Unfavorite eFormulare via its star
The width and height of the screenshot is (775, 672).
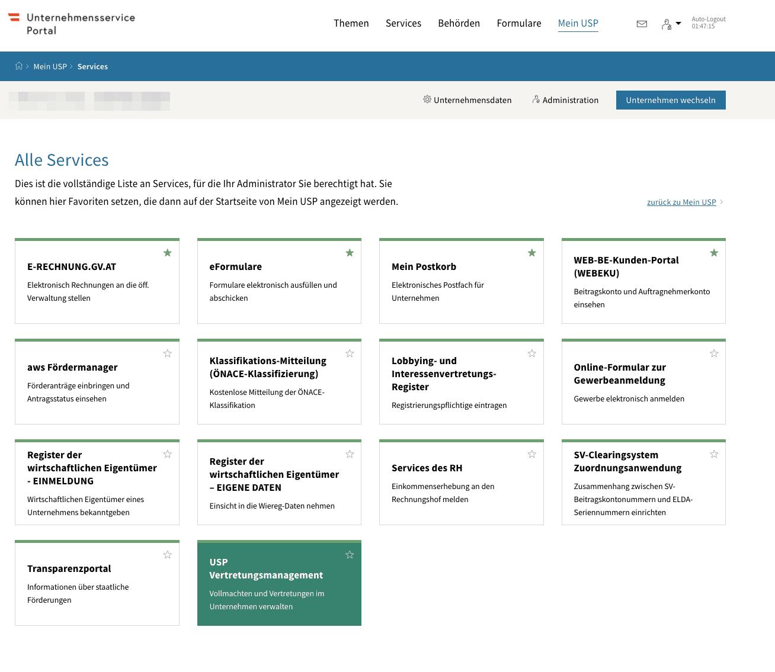350,253
